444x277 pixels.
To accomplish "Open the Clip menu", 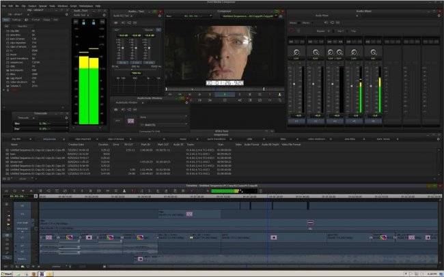I will [24, 6].
